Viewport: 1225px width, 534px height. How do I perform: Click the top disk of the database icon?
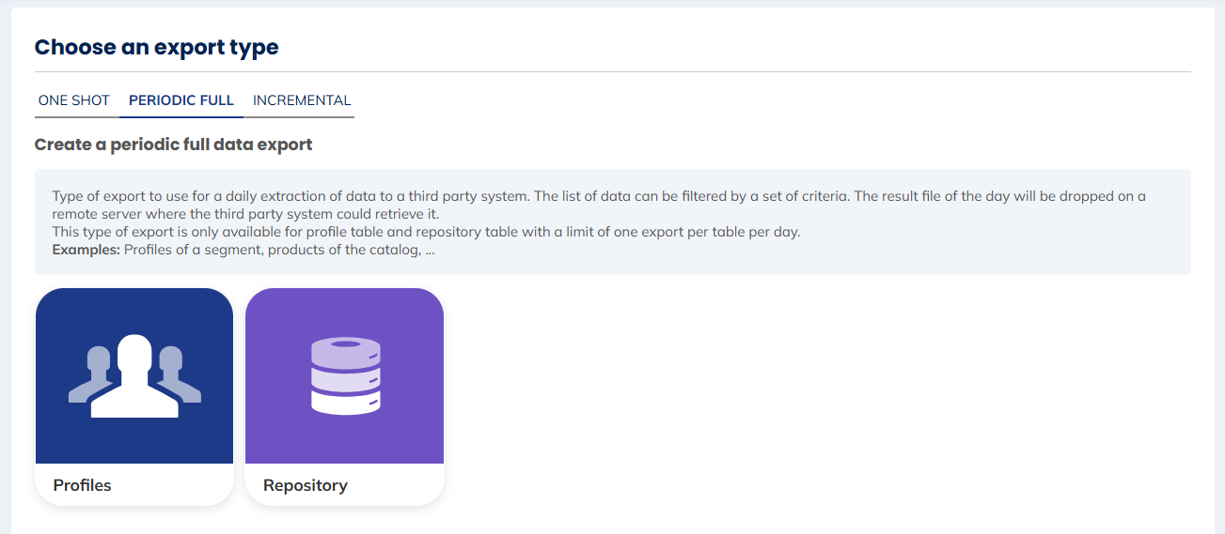(345, 351)
